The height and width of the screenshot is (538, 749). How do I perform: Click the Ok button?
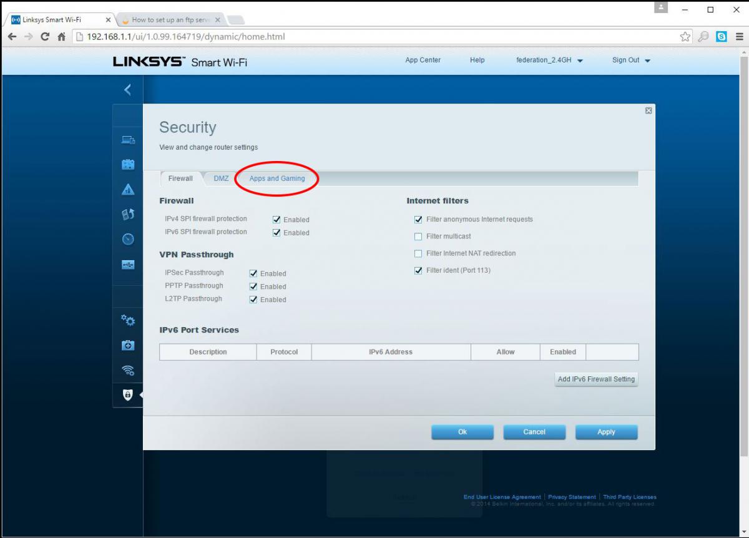point(463,432)
